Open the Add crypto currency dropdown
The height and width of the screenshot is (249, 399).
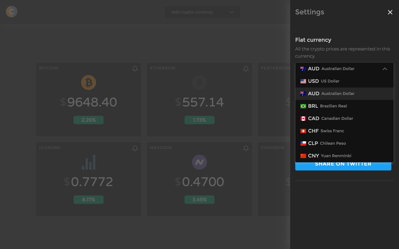[x=202, y=12]
